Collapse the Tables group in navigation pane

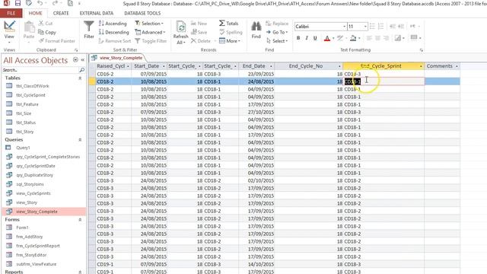point(80,78)
